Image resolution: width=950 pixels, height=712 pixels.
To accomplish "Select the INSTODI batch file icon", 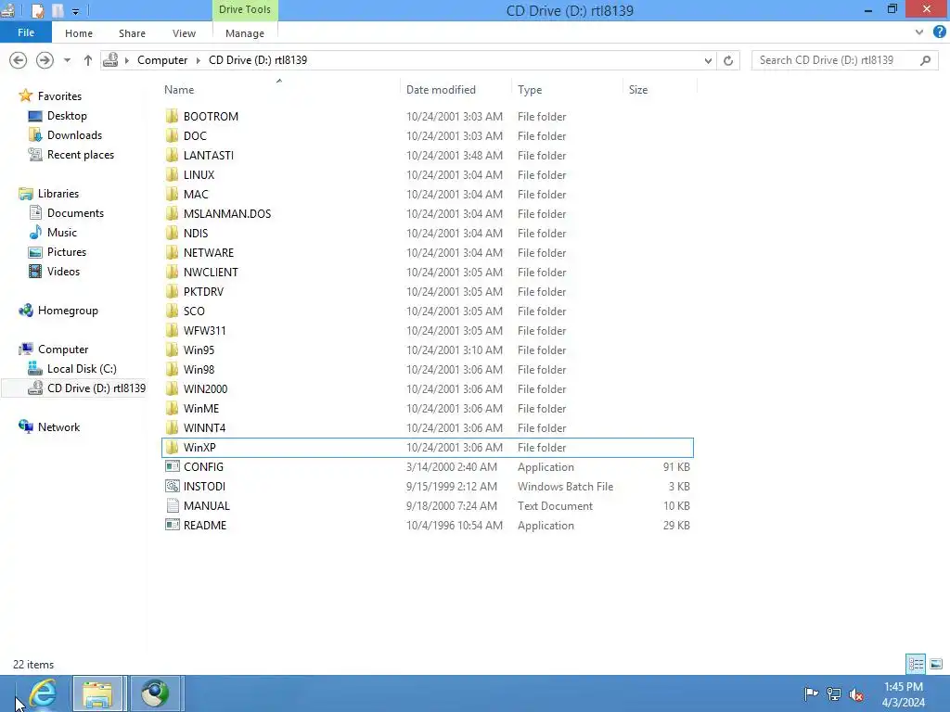I will [x=172, y=486].
